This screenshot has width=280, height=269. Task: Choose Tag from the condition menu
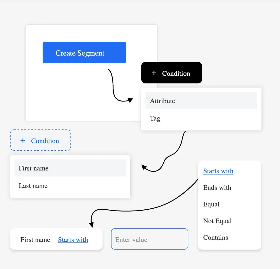[201, 118]
